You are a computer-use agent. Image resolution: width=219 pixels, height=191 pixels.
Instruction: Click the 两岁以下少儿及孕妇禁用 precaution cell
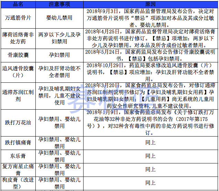pos(59,38)
